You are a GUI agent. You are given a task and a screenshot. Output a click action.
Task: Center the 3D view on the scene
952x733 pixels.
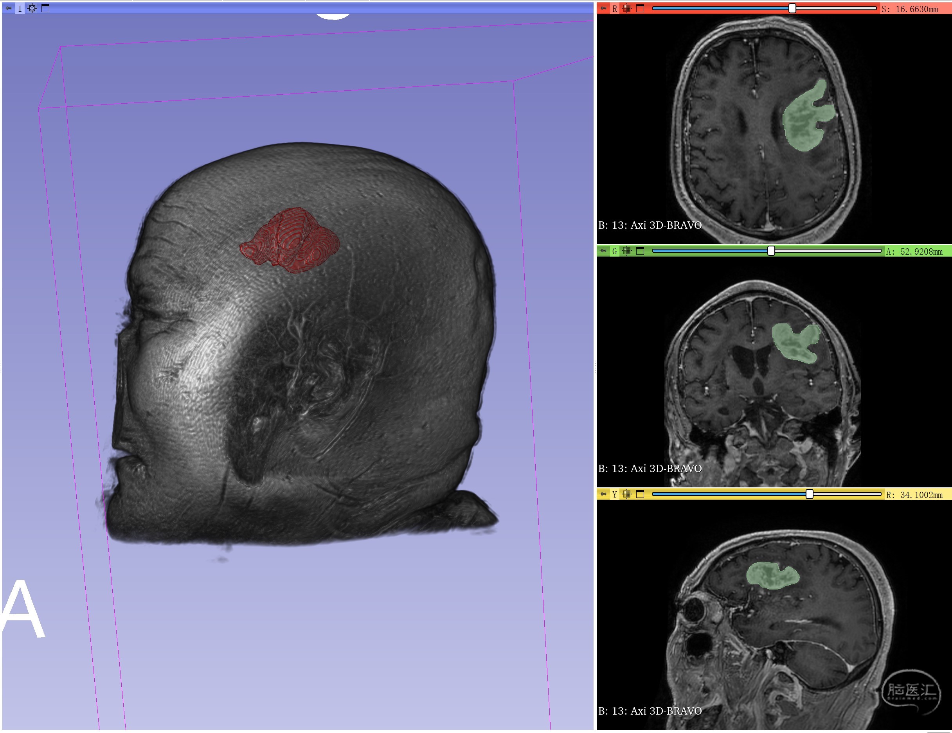pos(32,8)
